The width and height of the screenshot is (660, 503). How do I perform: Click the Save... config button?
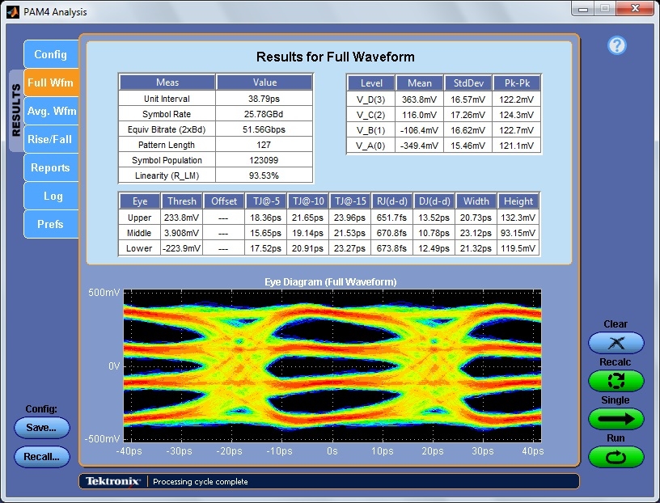click(41, 428)
